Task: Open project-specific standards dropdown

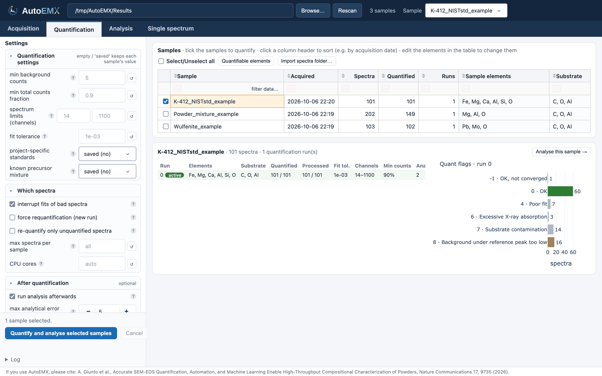Action: 107,154
